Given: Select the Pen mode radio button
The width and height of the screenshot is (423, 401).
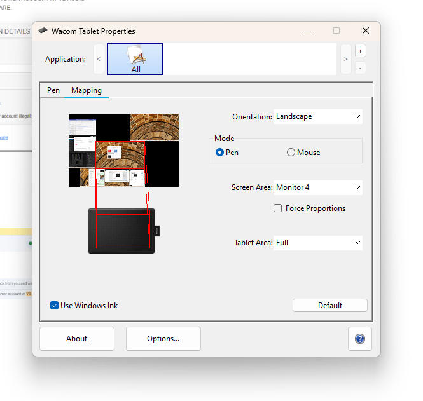Looking at the screenshot, I should tap(219, 153).
